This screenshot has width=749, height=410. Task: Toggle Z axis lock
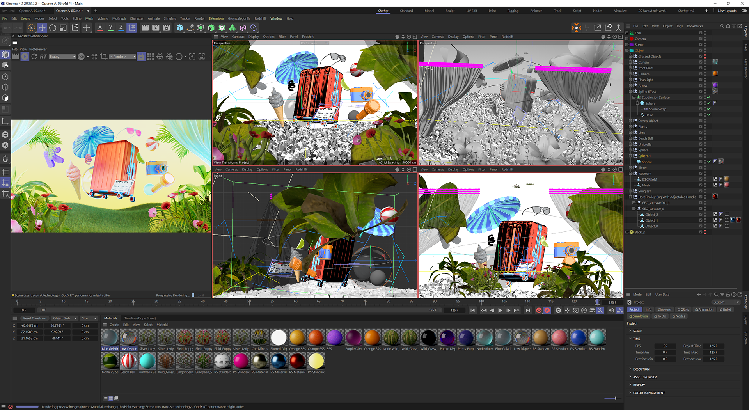click(121, 28)
